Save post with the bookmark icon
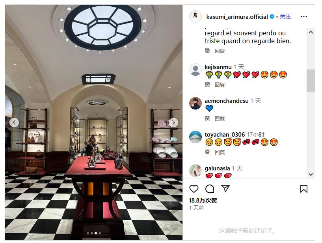Screen dimensions: 322x243 click(x=304, y=188)
